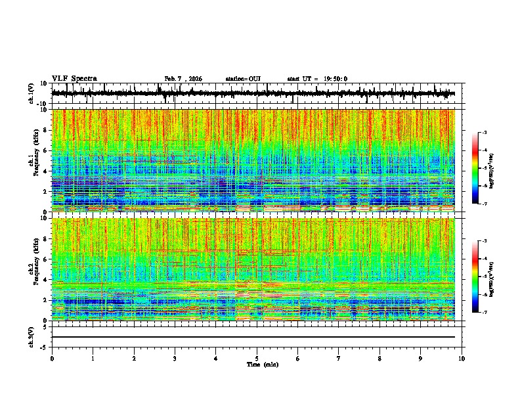Click the flat black line in ch.3 panel
Screen dimensions: 520x402
253,337
